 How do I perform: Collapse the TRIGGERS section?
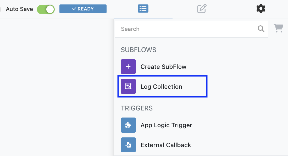point(137,108)
